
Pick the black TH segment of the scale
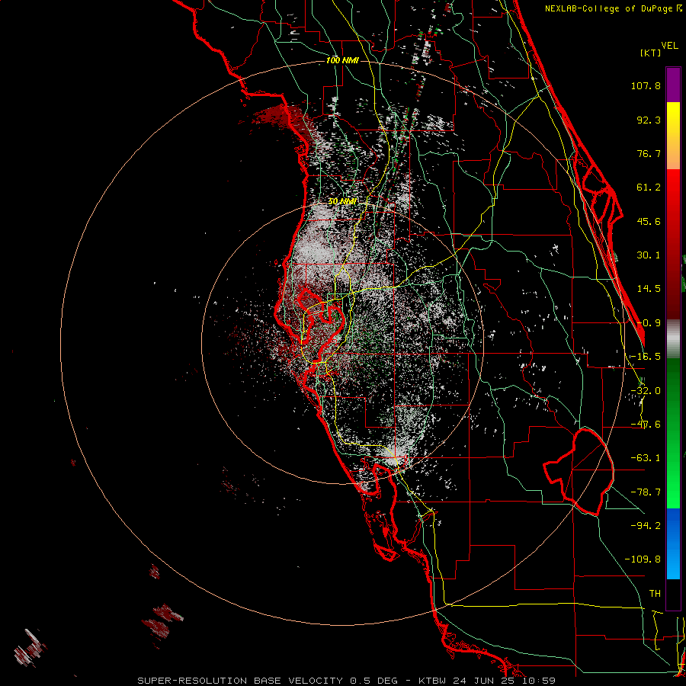pos(673,594)
